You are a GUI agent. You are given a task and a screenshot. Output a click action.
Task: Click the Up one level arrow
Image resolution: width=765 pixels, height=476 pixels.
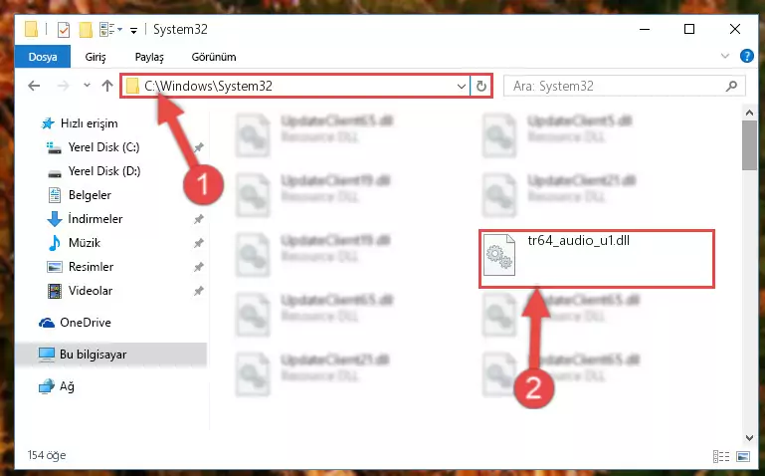tap(107, 86)
